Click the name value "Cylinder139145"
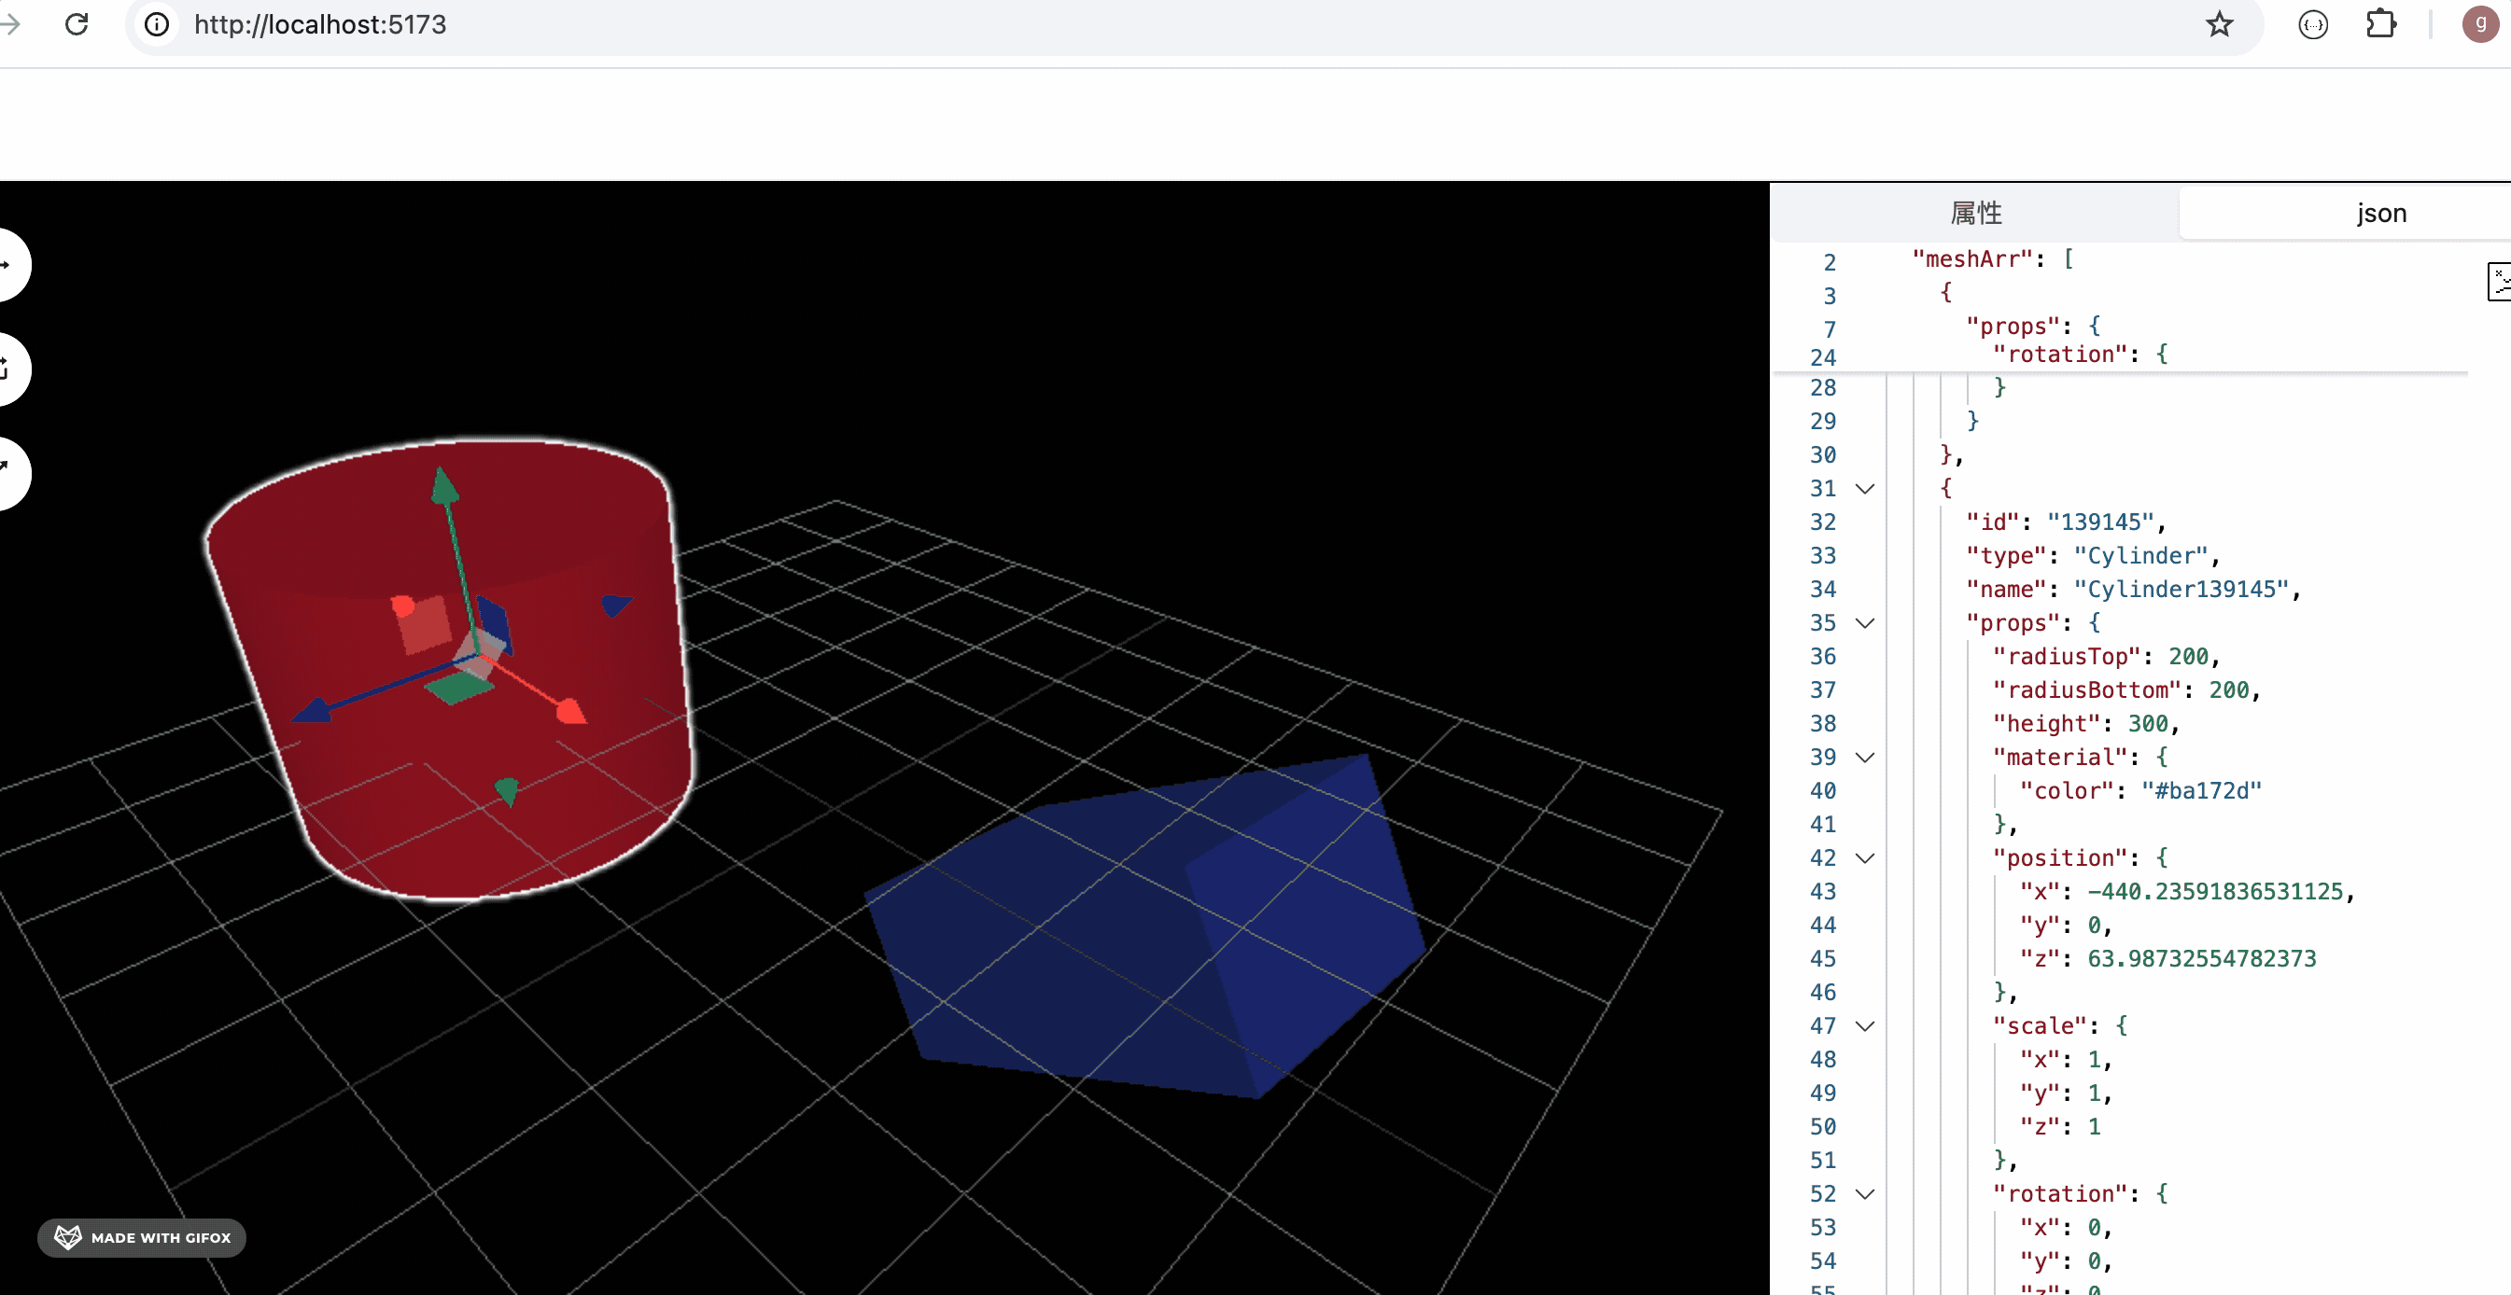Viewport: 2511px width, 1295px height. 2181,589
